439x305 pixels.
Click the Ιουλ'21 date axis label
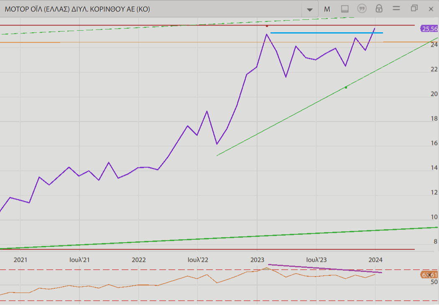point(79,260)
